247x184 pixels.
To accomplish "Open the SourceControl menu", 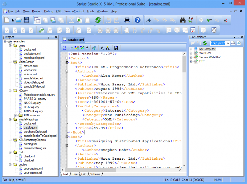I will 74,11.
